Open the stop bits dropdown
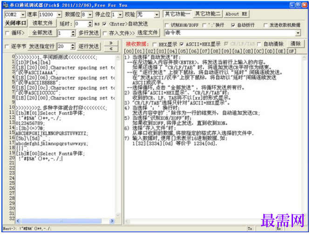 pos(120,14)
